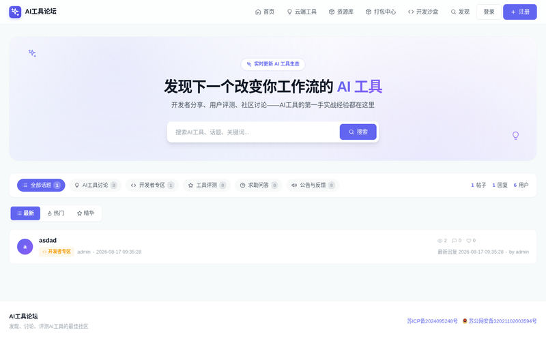Click the 开发者专区 tag on the asdad post
This screenshot has width=546, height=341.
[x=57, y=252]
